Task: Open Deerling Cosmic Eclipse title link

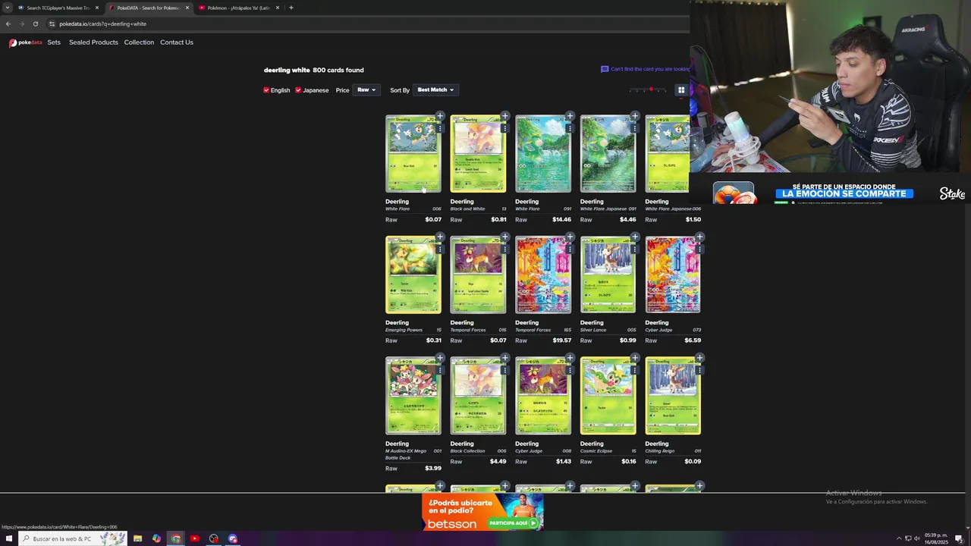Action: [x=592, y=444]
